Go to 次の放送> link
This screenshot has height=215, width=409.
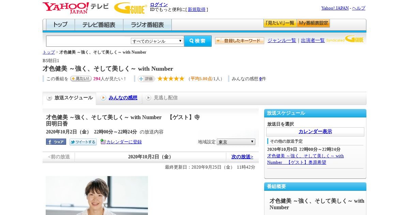242,157
